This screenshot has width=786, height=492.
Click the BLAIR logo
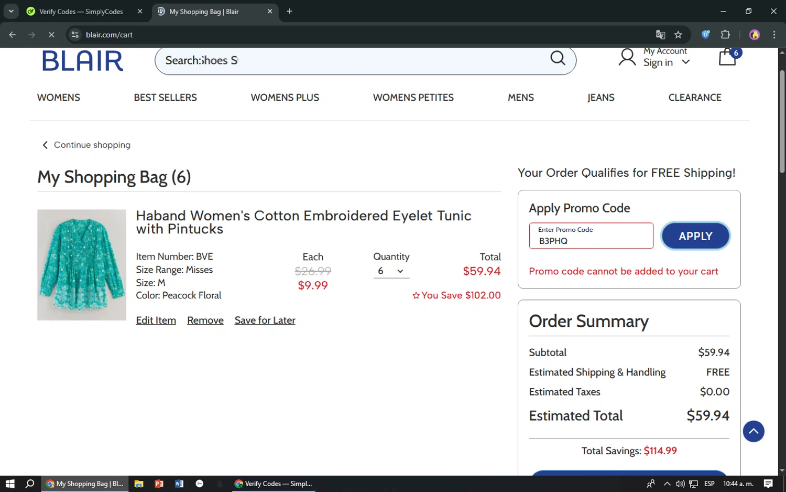click(83, 61)
